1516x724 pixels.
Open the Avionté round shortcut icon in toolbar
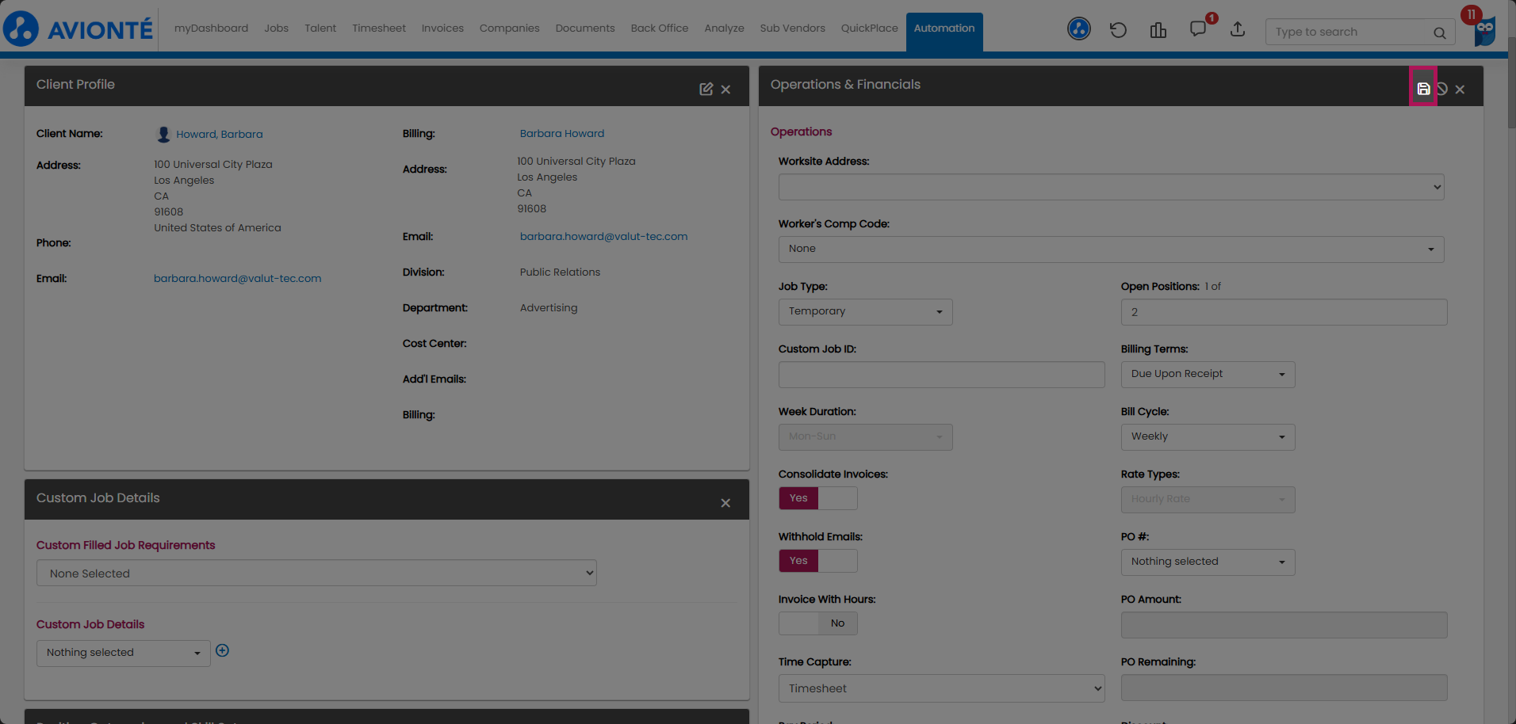[x=1078, y=29]
